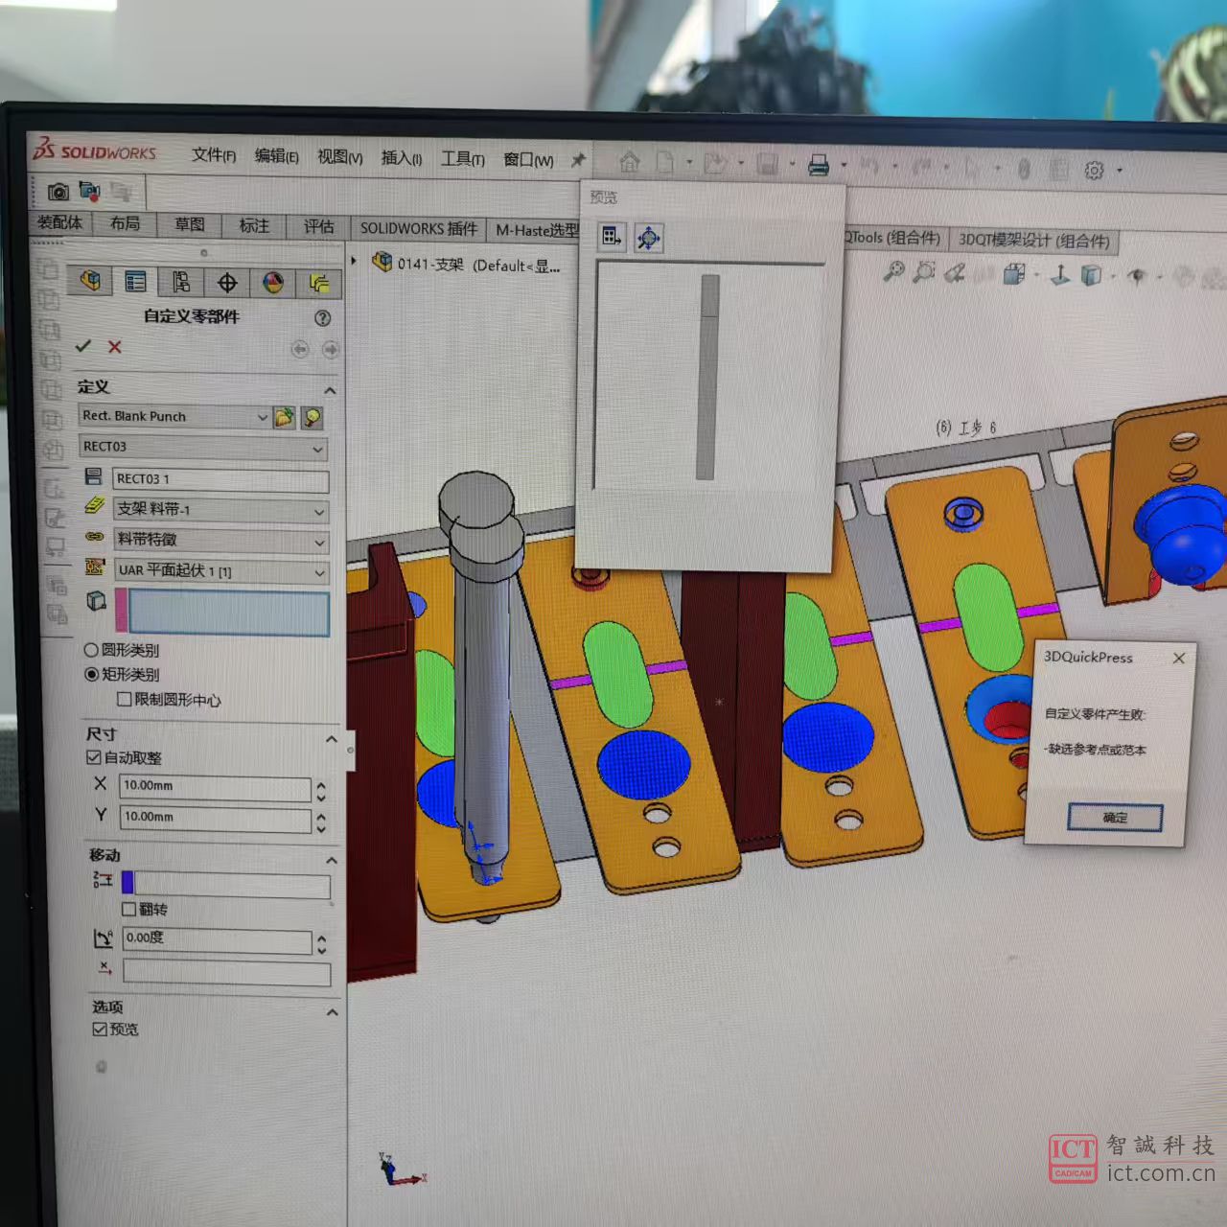
Task: Open the 工具(T) menu
Action: tap(462, 158)
